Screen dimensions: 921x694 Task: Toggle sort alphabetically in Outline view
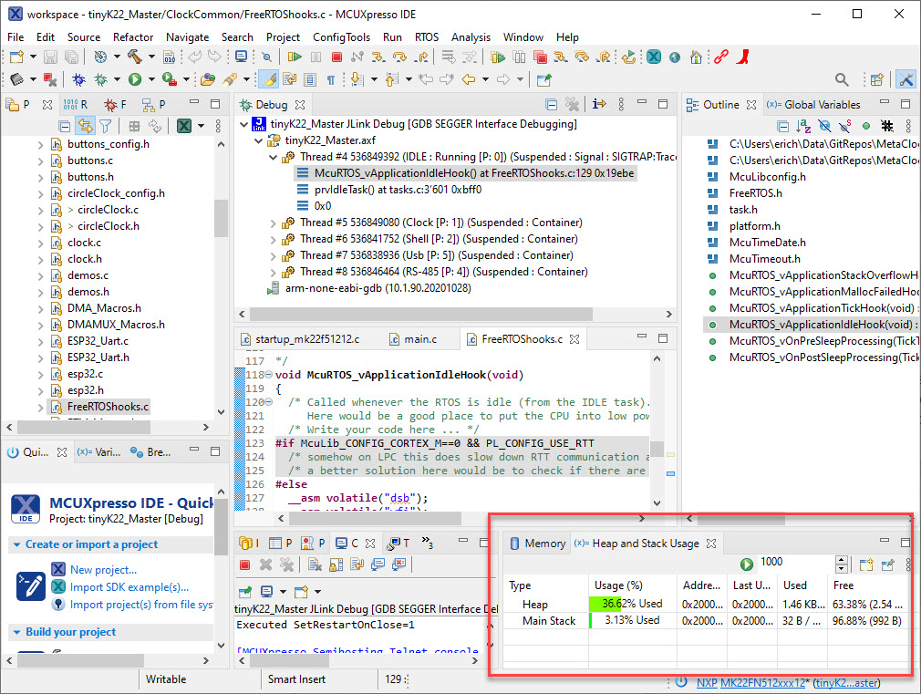click(x=803, y=126)
